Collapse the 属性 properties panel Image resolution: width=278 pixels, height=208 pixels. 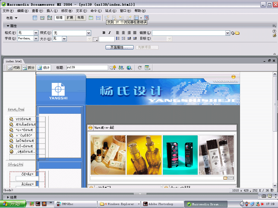(8, 26)
